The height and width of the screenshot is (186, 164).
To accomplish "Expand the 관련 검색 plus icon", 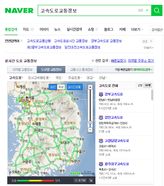I will coord(93,60).
